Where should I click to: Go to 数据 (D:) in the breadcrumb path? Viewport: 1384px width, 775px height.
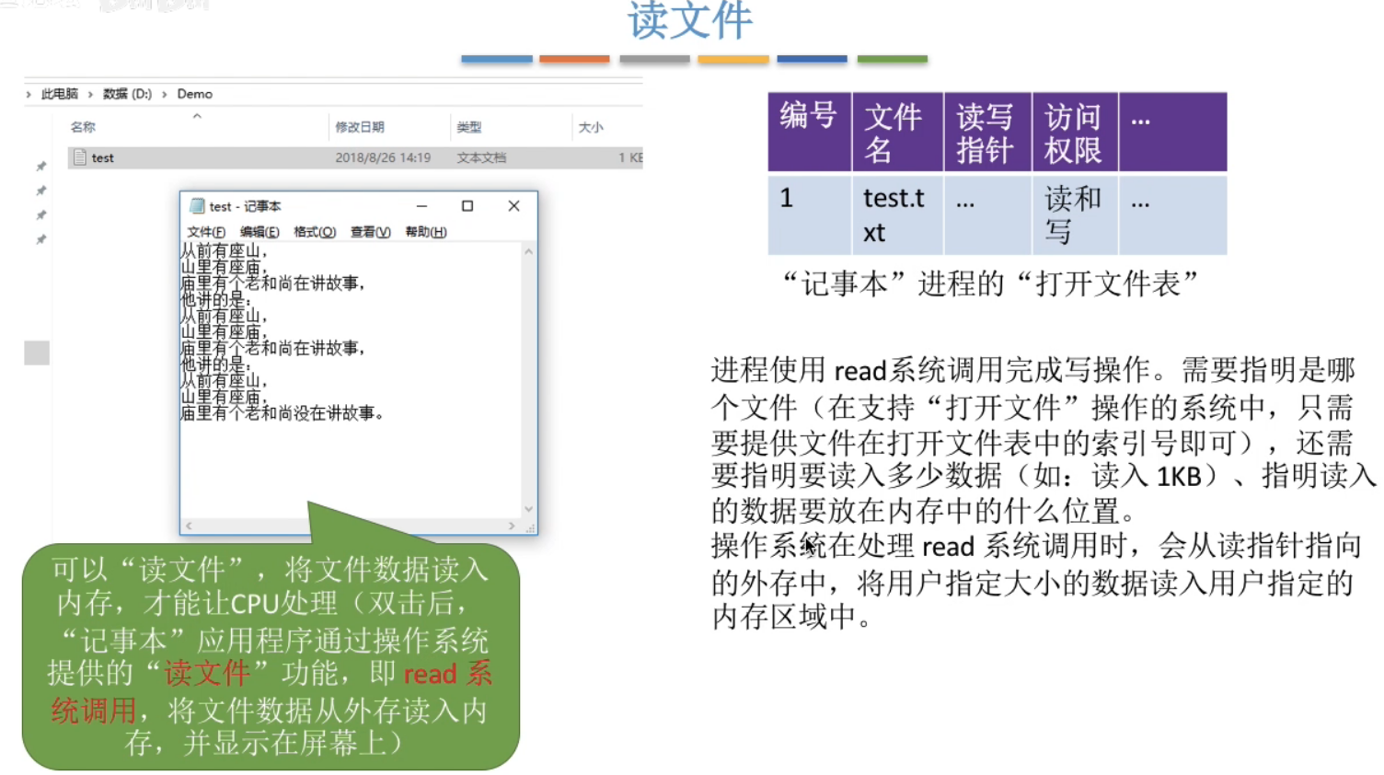tap(127, 94)
